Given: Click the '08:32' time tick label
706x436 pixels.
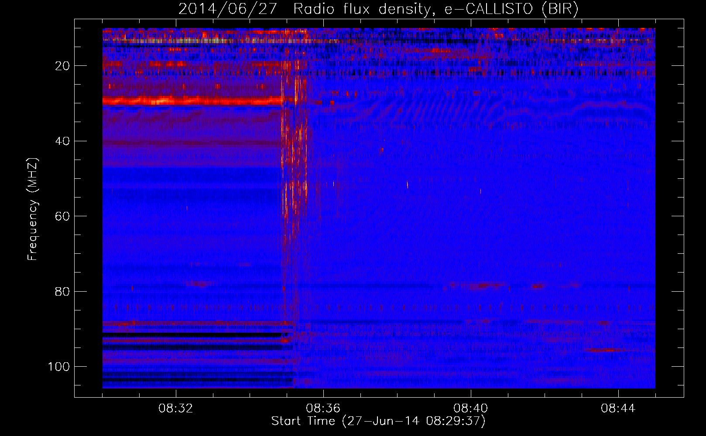Looking at the screenshot, I should 176,409.
